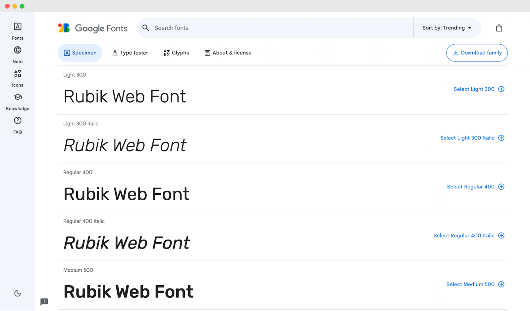
Task: Add Medium 500 style using its plus circle
Action: point(502,284)
